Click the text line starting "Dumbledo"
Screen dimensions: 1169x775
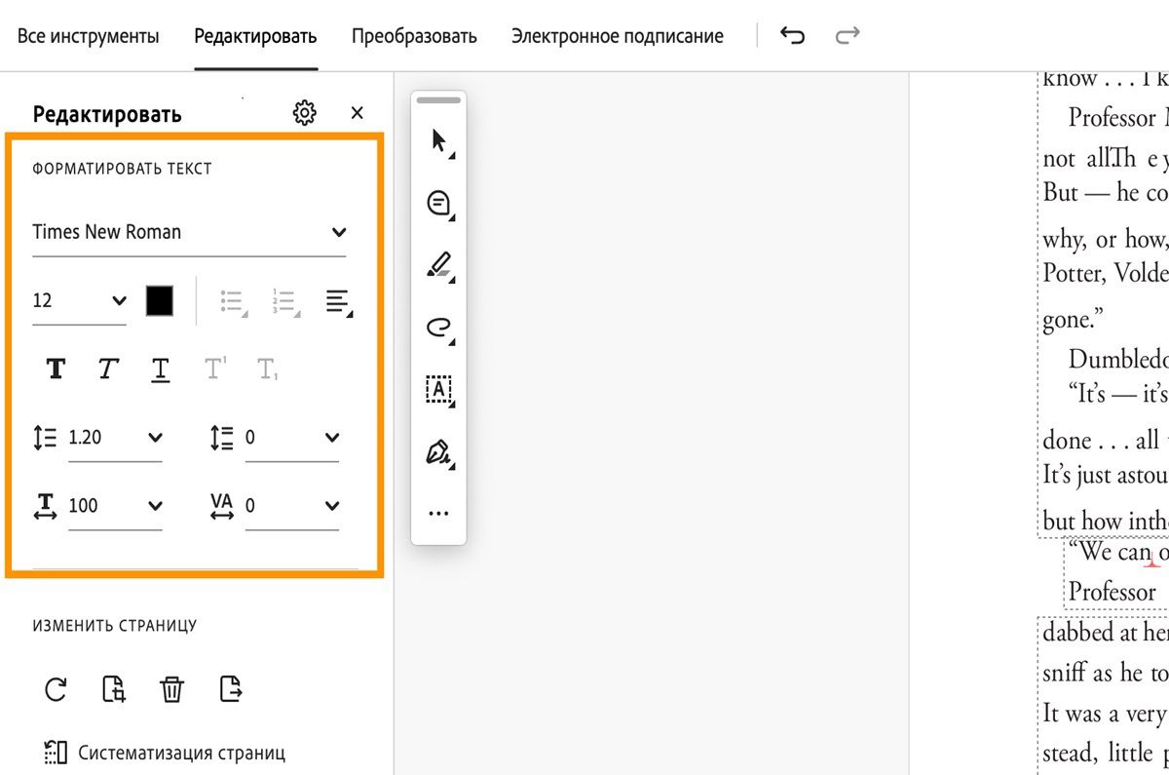(1118, 360)
